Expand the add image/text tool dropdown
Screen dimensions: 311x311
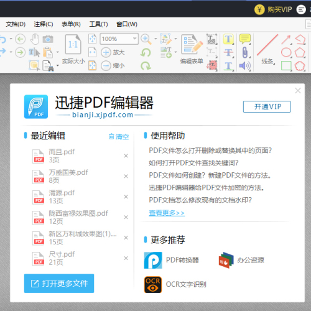[x=175, y=52]
